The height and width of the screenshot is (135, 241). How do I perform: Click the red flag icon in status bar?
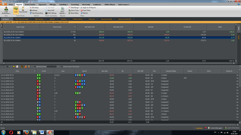(x=206, y=128)
